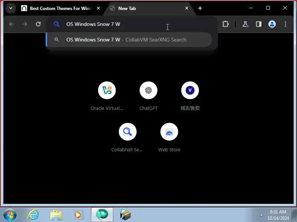Screen dimensions: 297x222
Task: Click the Oracle Virtual... label text
Action: coord(107,108)
